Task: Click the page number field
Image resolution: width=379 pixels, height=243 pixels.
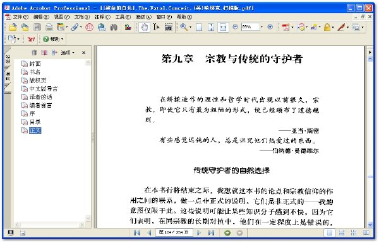Action: point(174,232)
